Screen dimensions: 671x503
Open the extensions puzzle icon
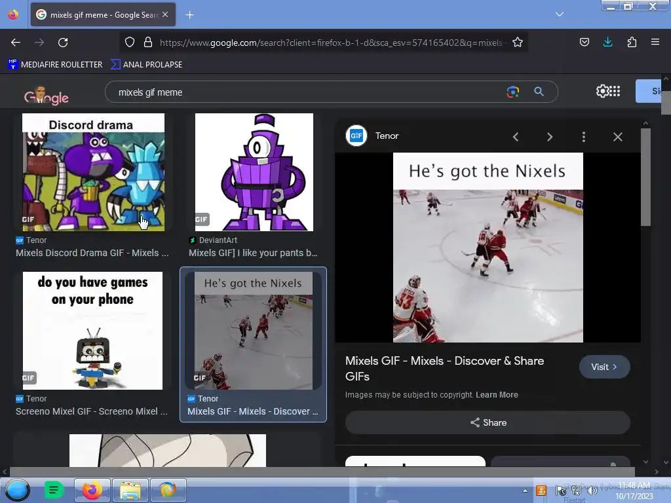[632, 42]
